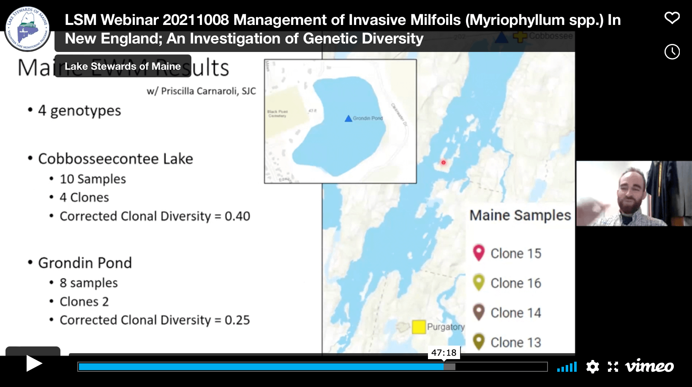Click "Purgatory" map label

446,327
